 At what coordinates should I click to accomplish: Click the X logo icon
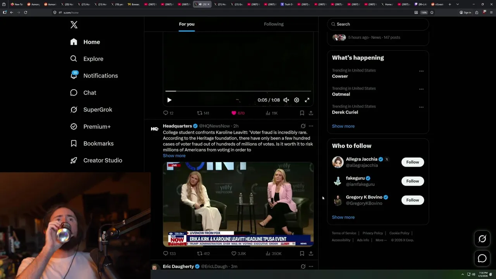click(x=74, y=25)
